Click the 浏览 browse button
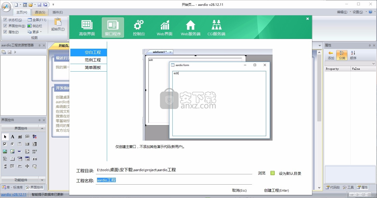 pyautogui.click(x=262, y=173)
